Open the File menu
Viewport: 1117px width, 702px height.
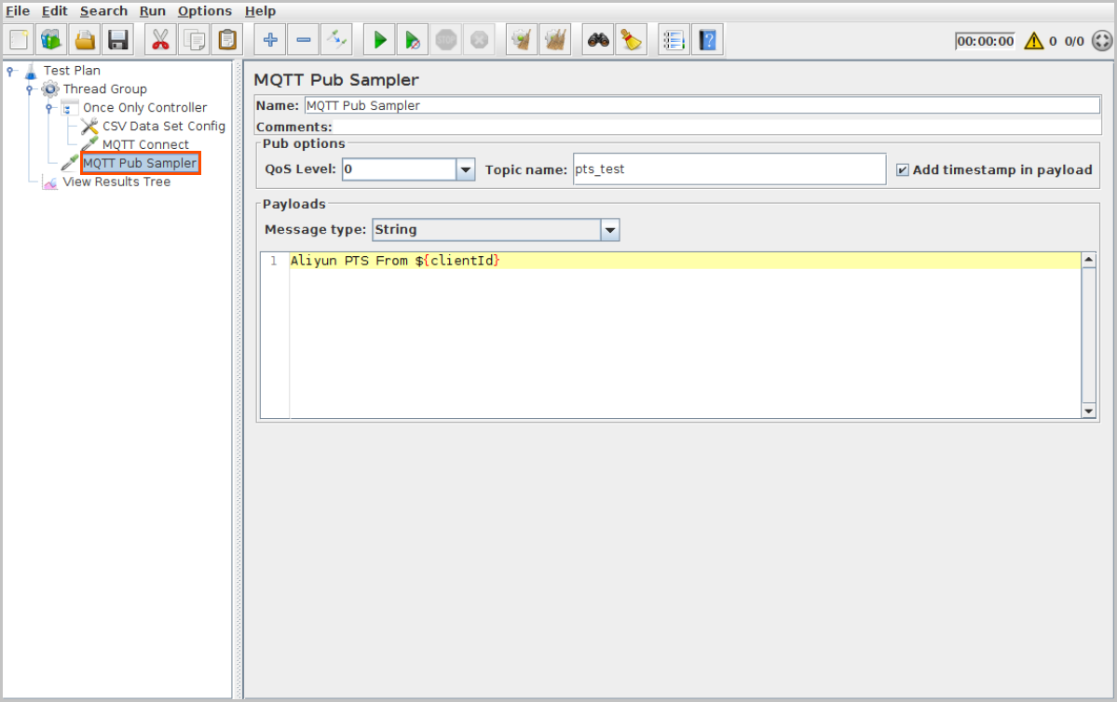18,11
